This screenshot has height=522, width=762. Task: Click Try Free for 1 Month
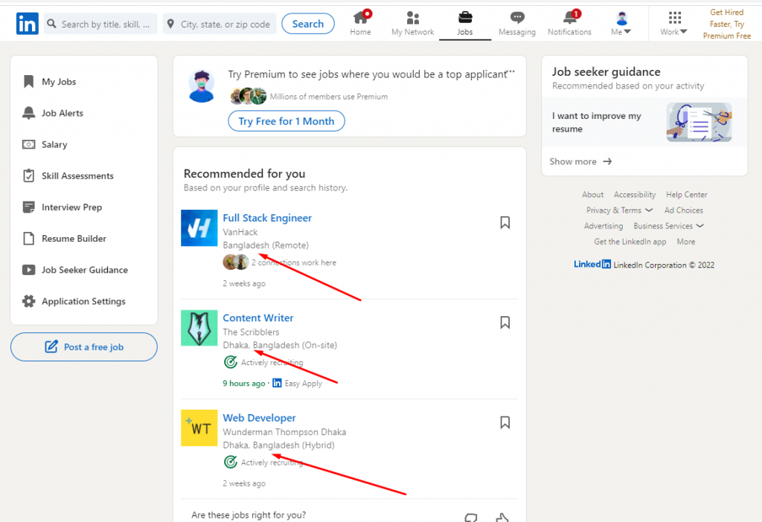[286, 121]
